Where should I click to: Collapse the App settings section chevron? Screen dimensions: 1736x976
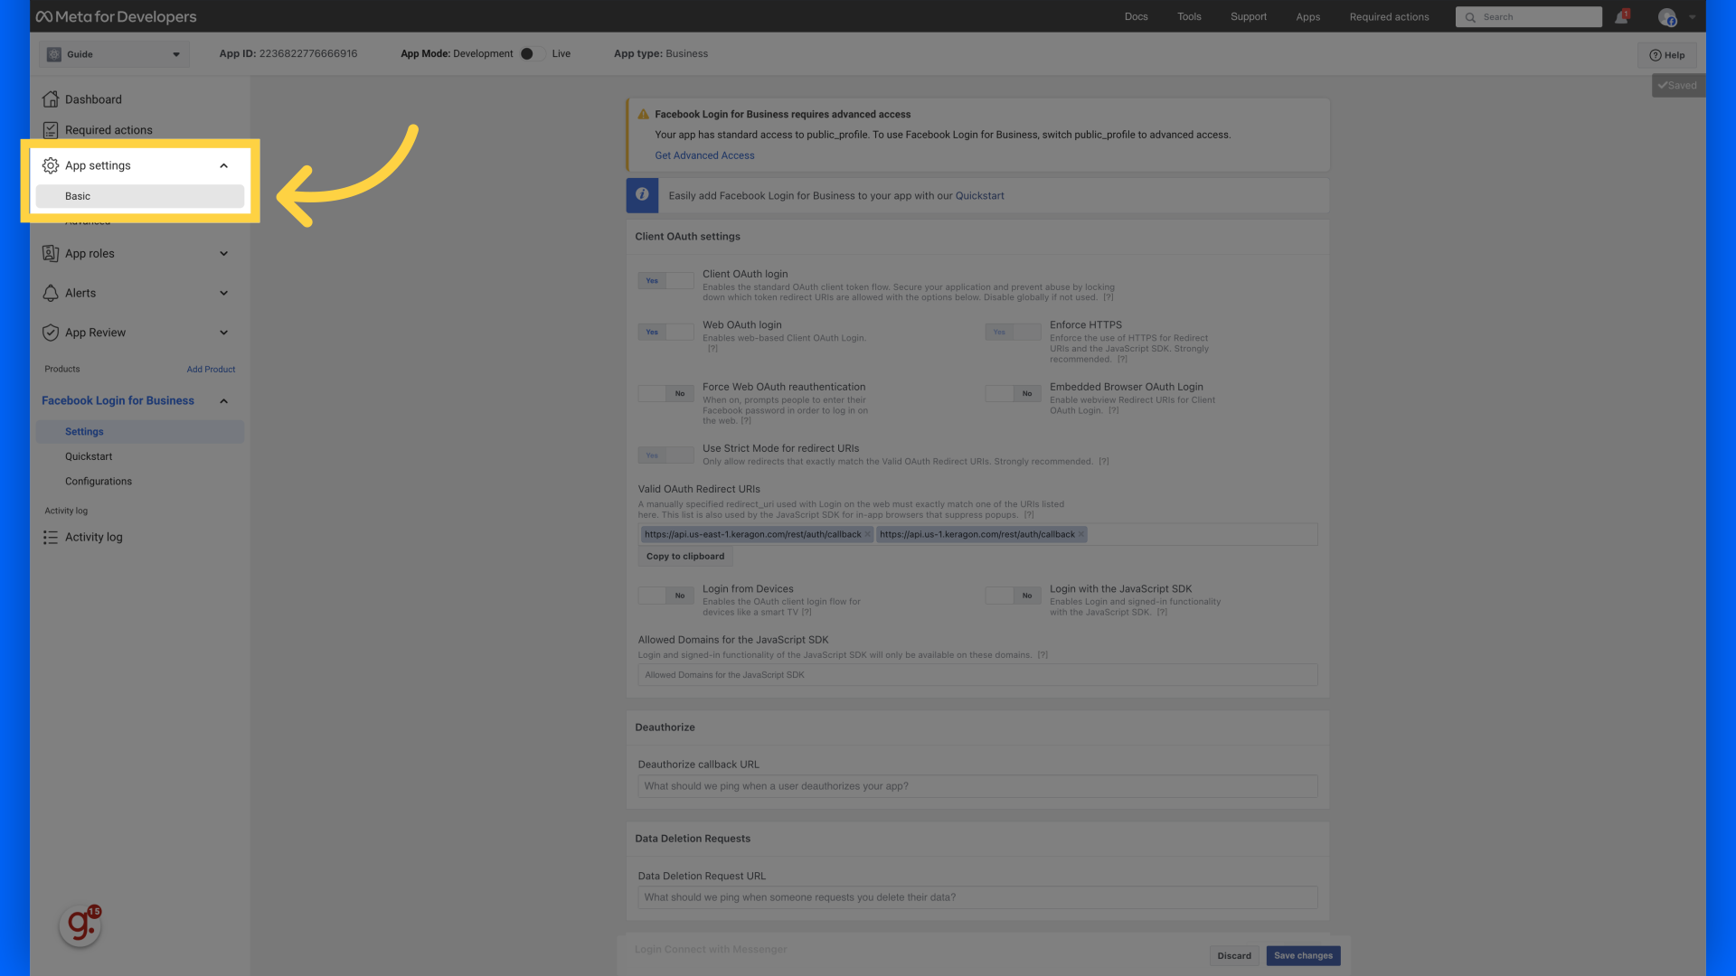[x=223, y=165]
